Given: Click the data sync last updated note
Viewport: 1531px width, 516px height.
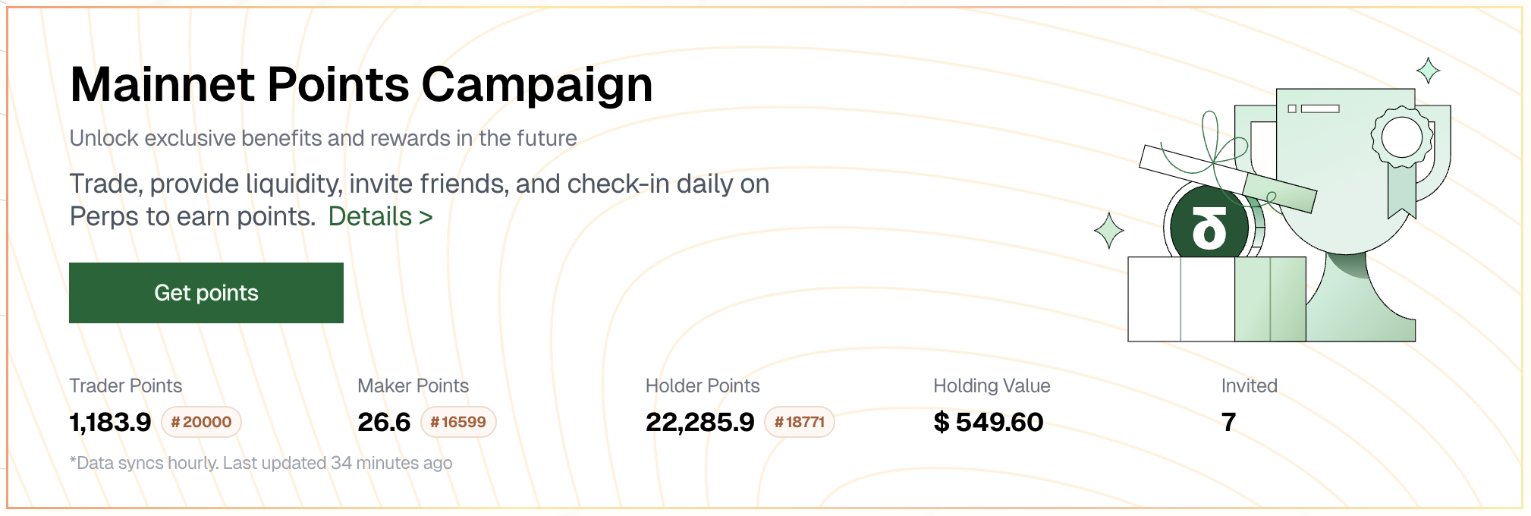Looking at the screenshot, I should tap(261, 463).
